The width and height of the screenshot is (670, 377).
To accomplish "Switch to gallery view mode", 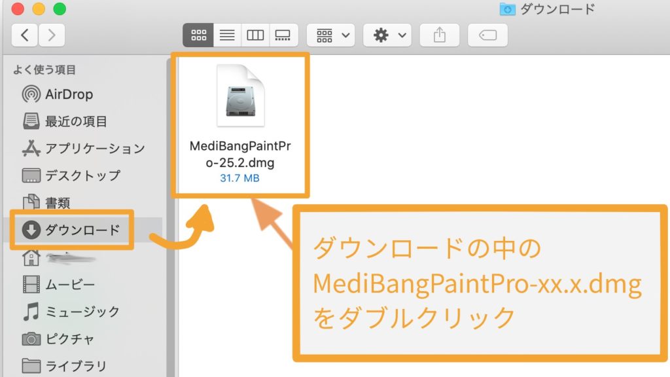I will 283,35.
